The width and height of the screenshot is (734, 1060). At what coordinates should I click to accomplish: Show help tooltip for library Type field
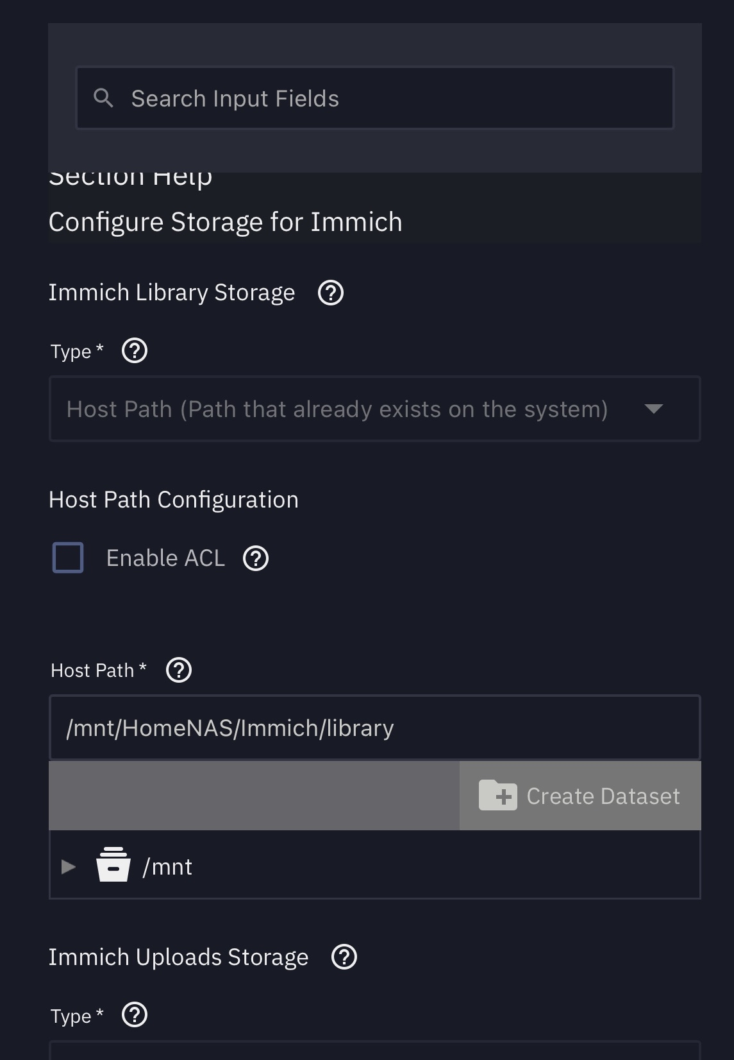click(x=135, y=351)
